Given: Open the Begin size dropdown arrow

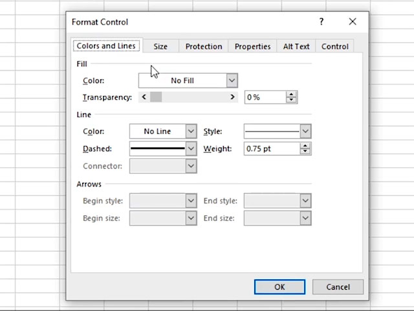Looking at the screenshot, I should pos(191,218).
